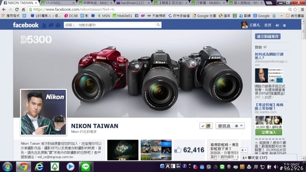This screenshot has height=172, width=306.
Task: Click the browser back arrow
Action: [x=4, y=10]
